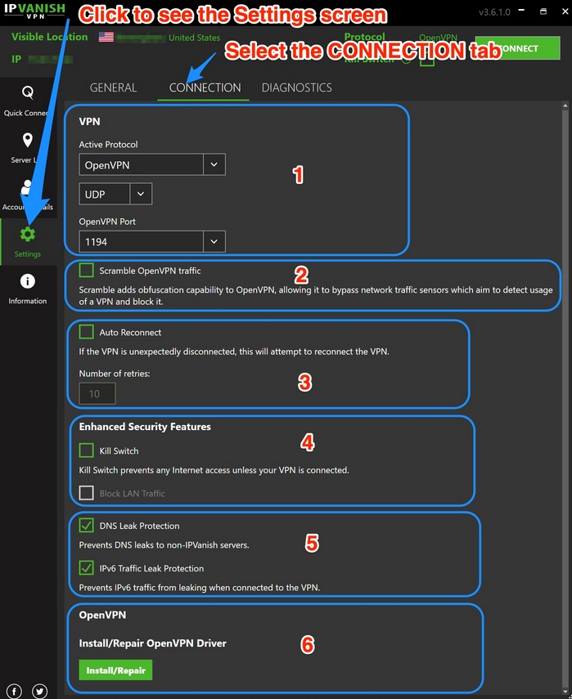Click the vertical scrollbar up arrow
The image size is (572, 699).
(x=565, y=106)
